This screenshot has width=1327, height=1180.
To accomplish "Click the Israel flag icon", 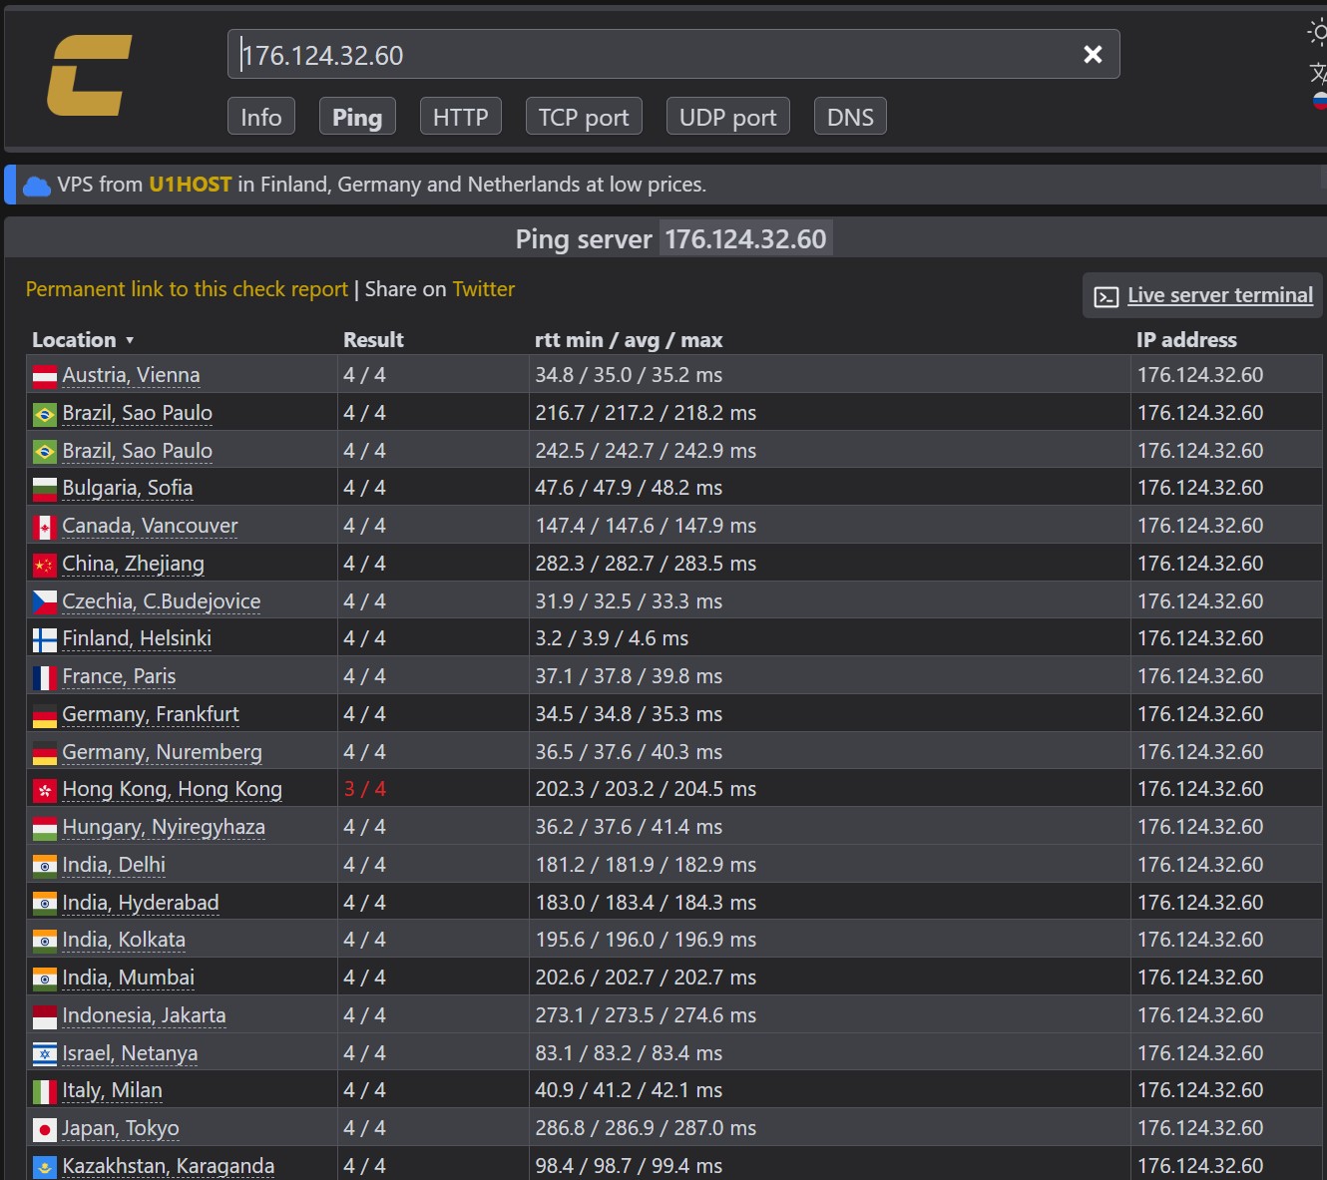I will pyautogui.click(x=45, y=1054).
